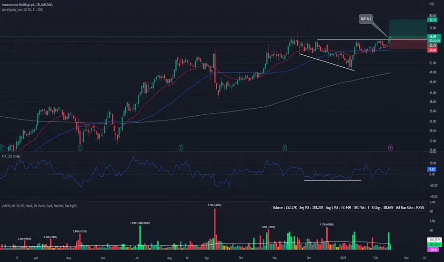Screen dimensions: 444x262
Task: Click the green 252.572K volume label
Action: click(x=434, y=245)
